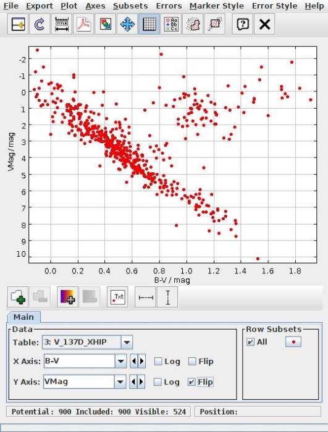This screenshot has height=432, width=328.
Task: Open the legend display icon
Action: [171, 25]
